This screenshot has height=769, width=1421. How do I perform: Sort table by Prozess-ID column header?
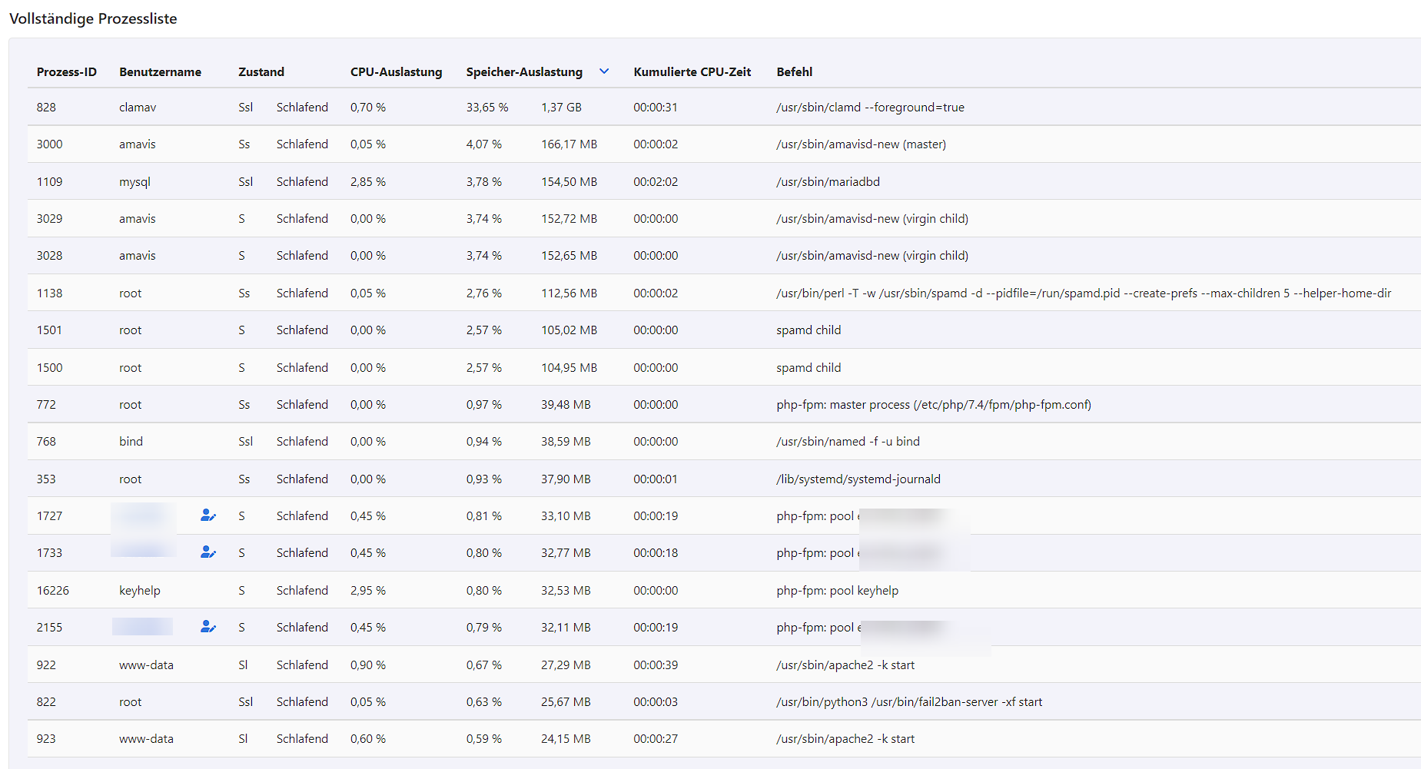pos(67,72)
